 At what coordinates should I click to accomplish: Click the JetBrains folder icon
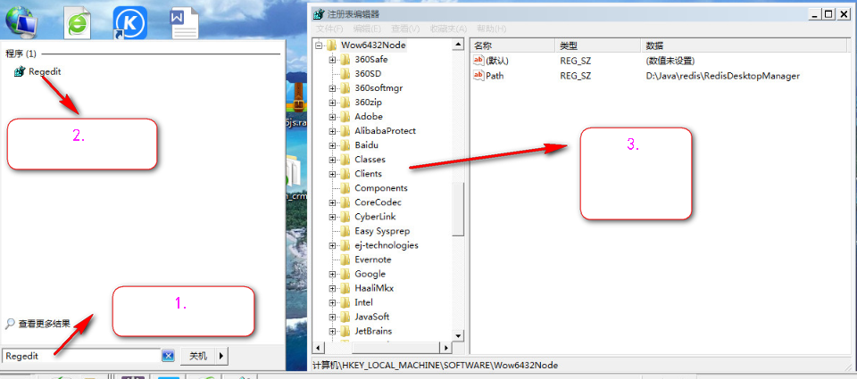[x=345, y=331]
